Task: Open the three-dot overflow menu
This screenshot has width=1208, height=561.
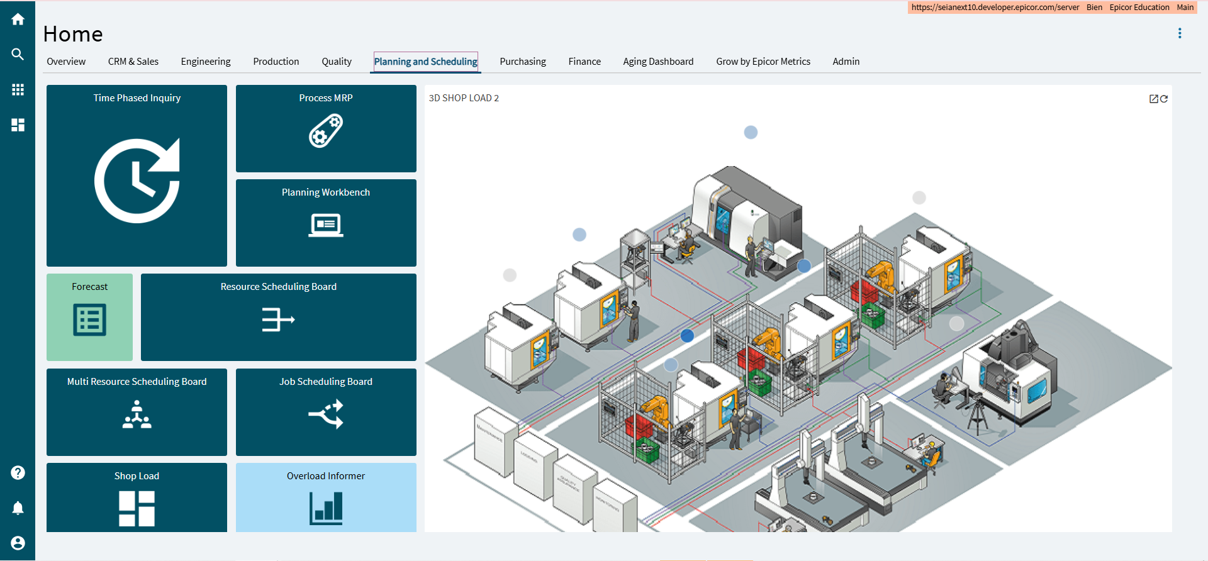Action: coord(1180,33)
